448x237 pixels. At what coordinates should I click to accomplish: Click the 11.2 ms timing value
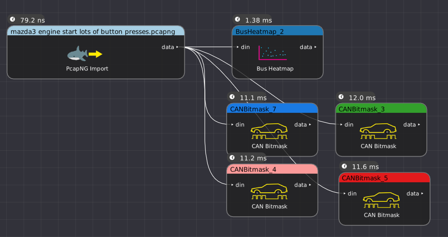tap(253, 158)
